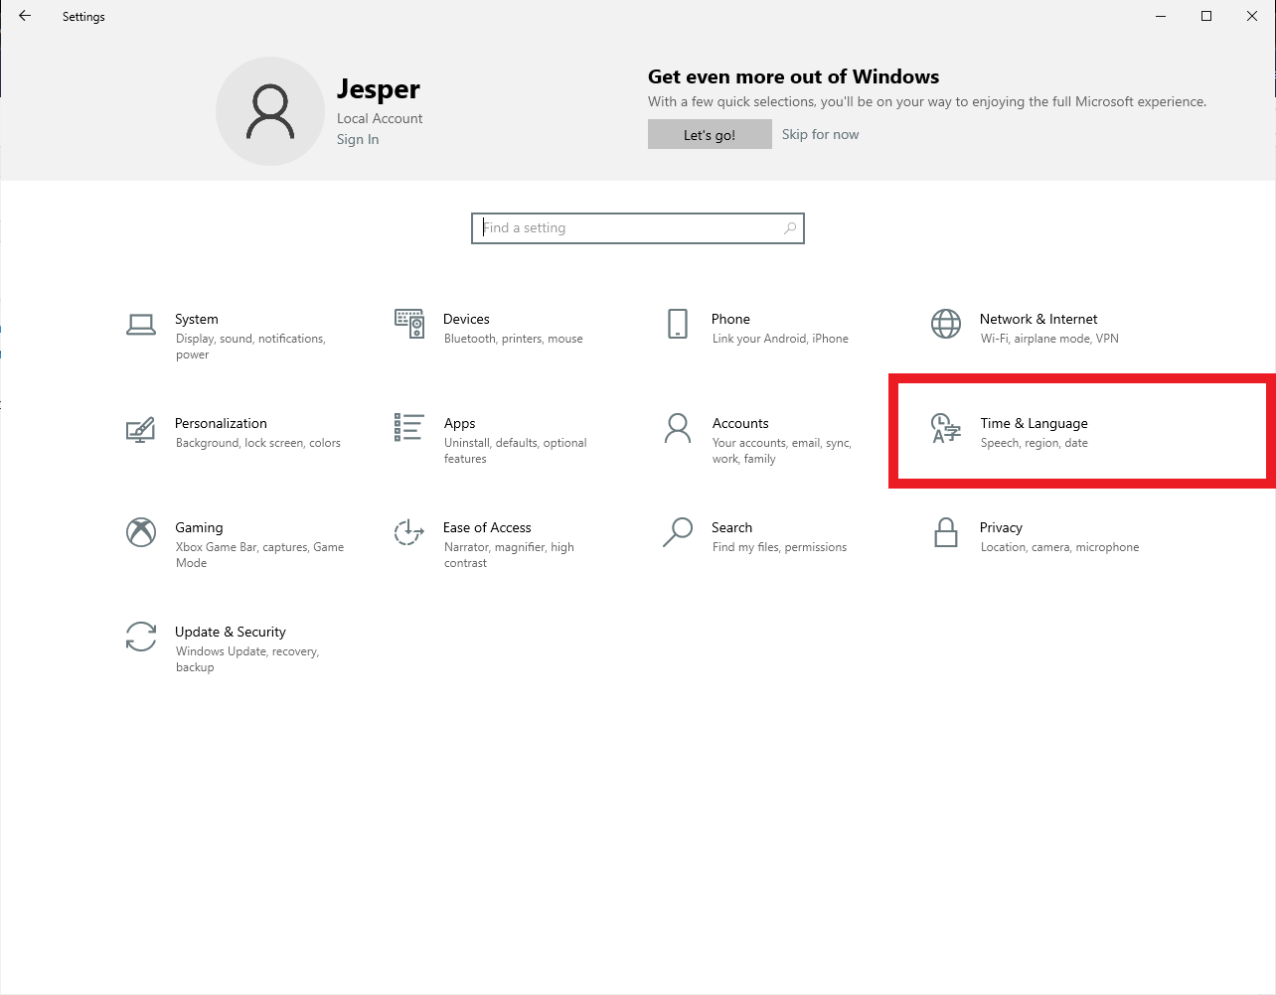Open the Update & Security refresh icon
This screenshot has width=1276, height=995.
(141, 637)
